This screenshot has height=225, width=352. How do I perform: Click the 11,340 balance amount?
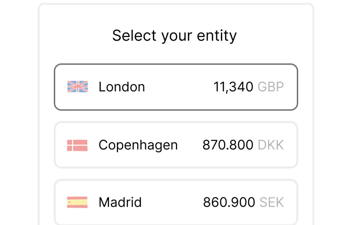(233, 87)
